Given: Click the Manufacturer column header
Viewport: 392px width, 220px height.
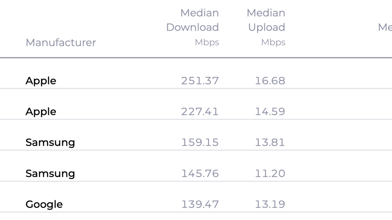Looking at the screenshot, I should 61,43.
